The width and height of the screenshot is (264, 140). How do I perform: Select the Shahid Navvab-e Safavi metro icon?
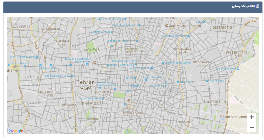tap(72, 76)
